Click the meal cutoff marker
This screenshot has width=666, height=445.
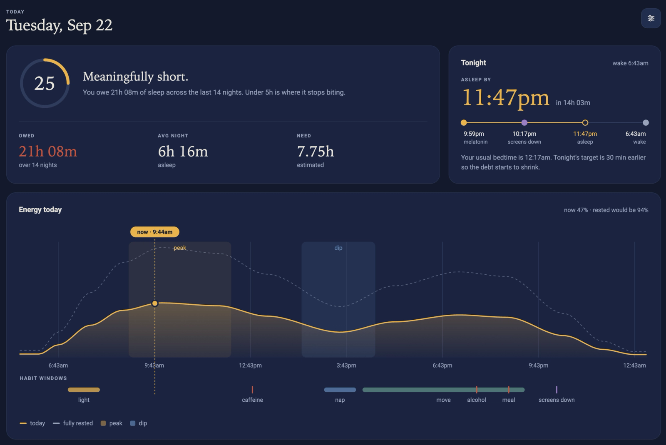(509, 390)
